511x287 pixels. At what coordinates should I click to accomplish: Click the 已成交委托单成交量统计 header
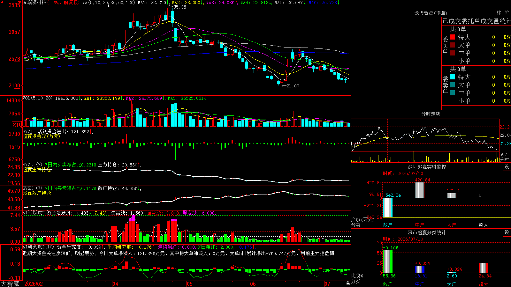click(477, 21)
